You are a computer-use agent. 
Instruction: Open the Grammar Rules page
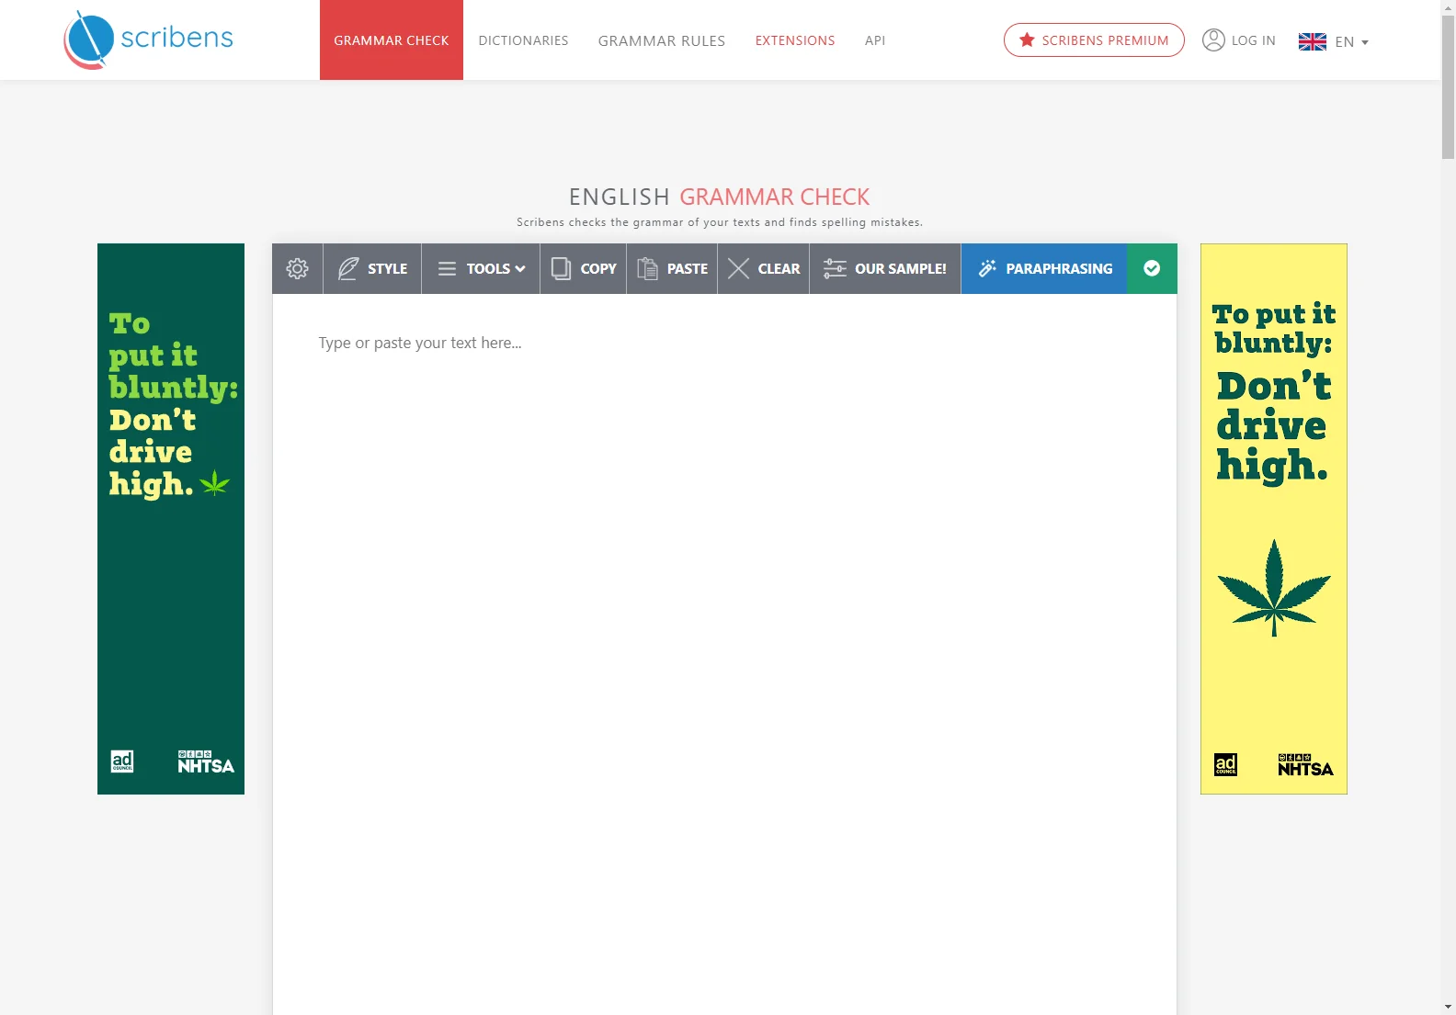click(662, 40)
